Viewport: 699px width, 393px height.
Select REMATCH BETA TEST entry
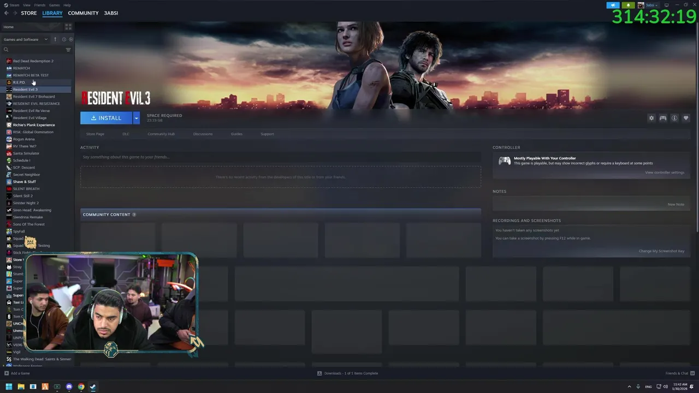31,75
